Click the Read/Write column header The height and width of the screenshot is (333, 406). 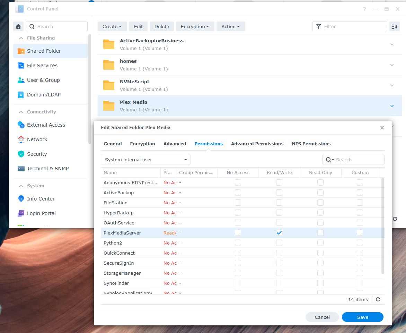tap(279, 173)
